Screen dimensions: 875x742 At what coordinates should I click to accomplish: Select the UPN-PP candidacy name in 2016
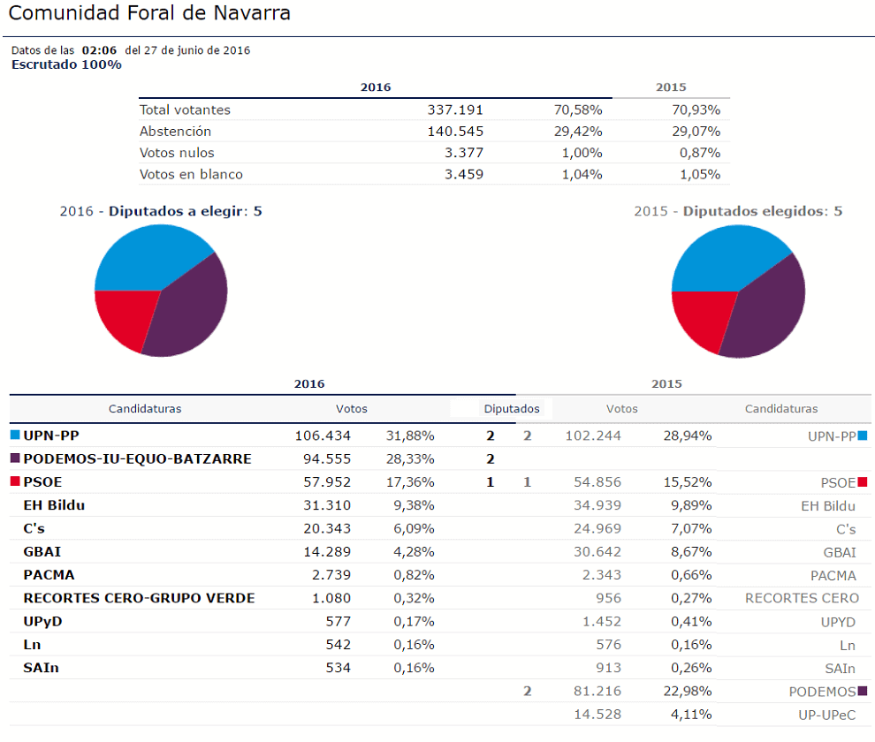pyautogui.click(x=51, y=435)
